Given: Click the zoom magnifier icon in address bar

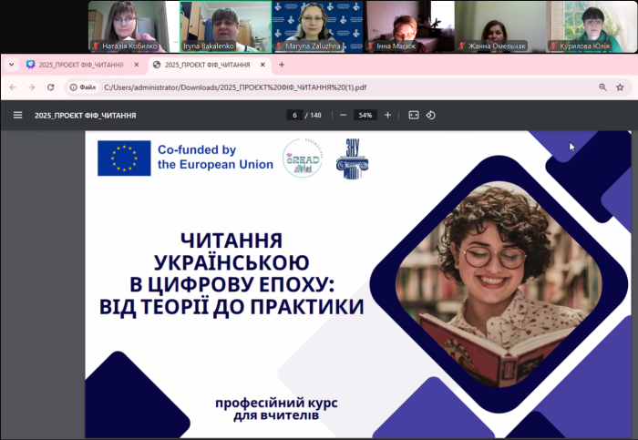Looking at the screenshot, I should pos(602,87).
